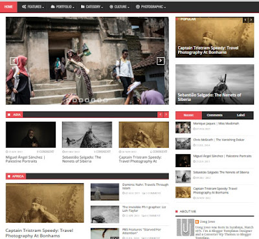Switch to the Comments tab
Screen dimensions: 259x239
[214, 115]
